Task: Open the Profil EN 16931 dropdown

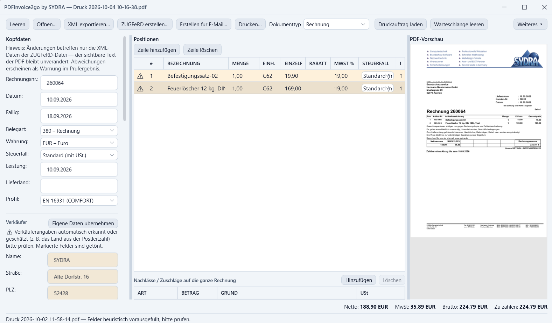Action: click(x=79, y=200)
